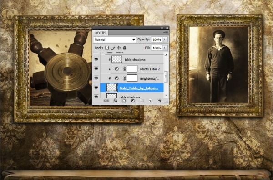Click mask link icon on Photo Filter 2
This screenshot has width=273, height=180.
click(124, 69)
